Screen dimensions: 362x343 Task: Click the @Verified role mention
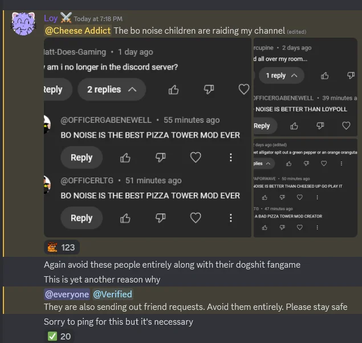(x=112, y=294)
